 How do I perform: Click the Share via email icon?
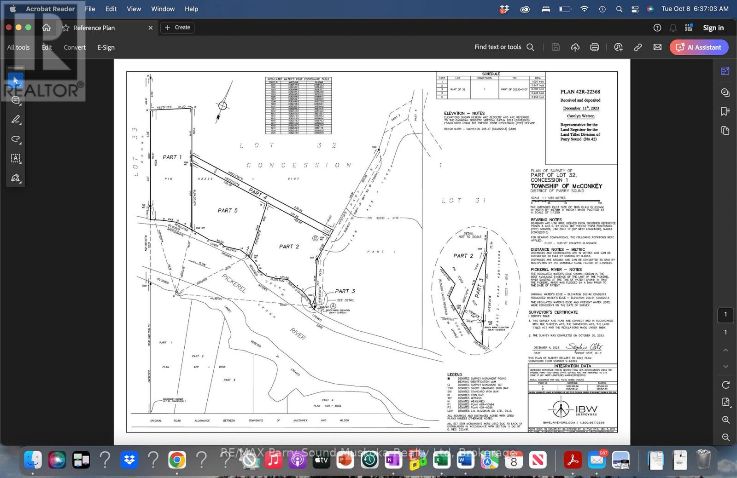(x=657, y=47)
